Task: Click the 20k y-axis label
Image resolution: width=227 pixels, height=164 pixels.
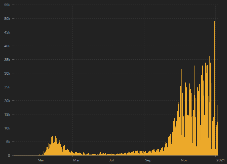Action: 7,101
